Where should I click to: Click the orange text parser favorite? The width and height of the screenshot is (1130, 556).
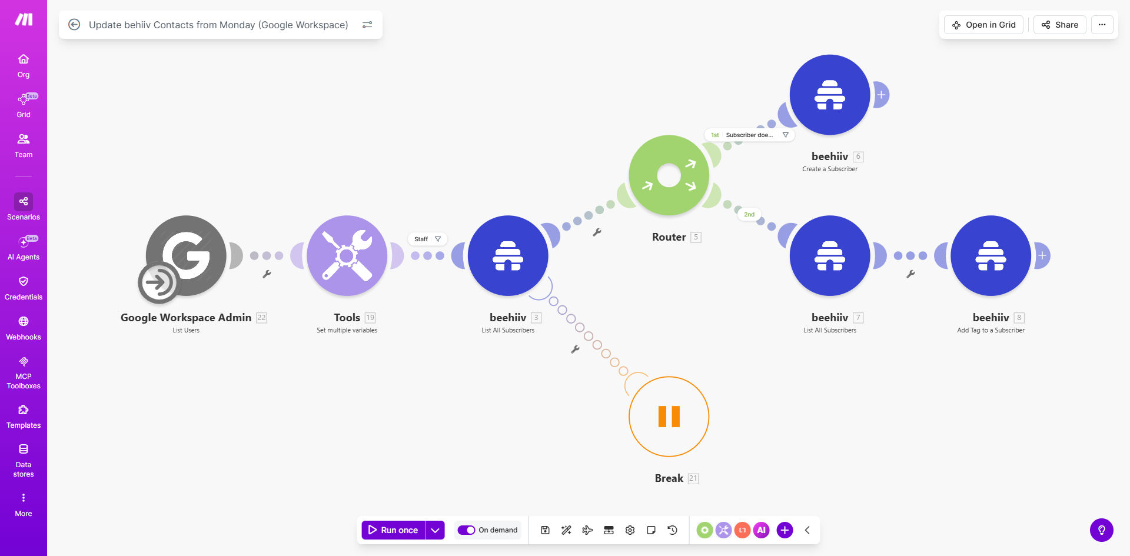pos(742,530)
